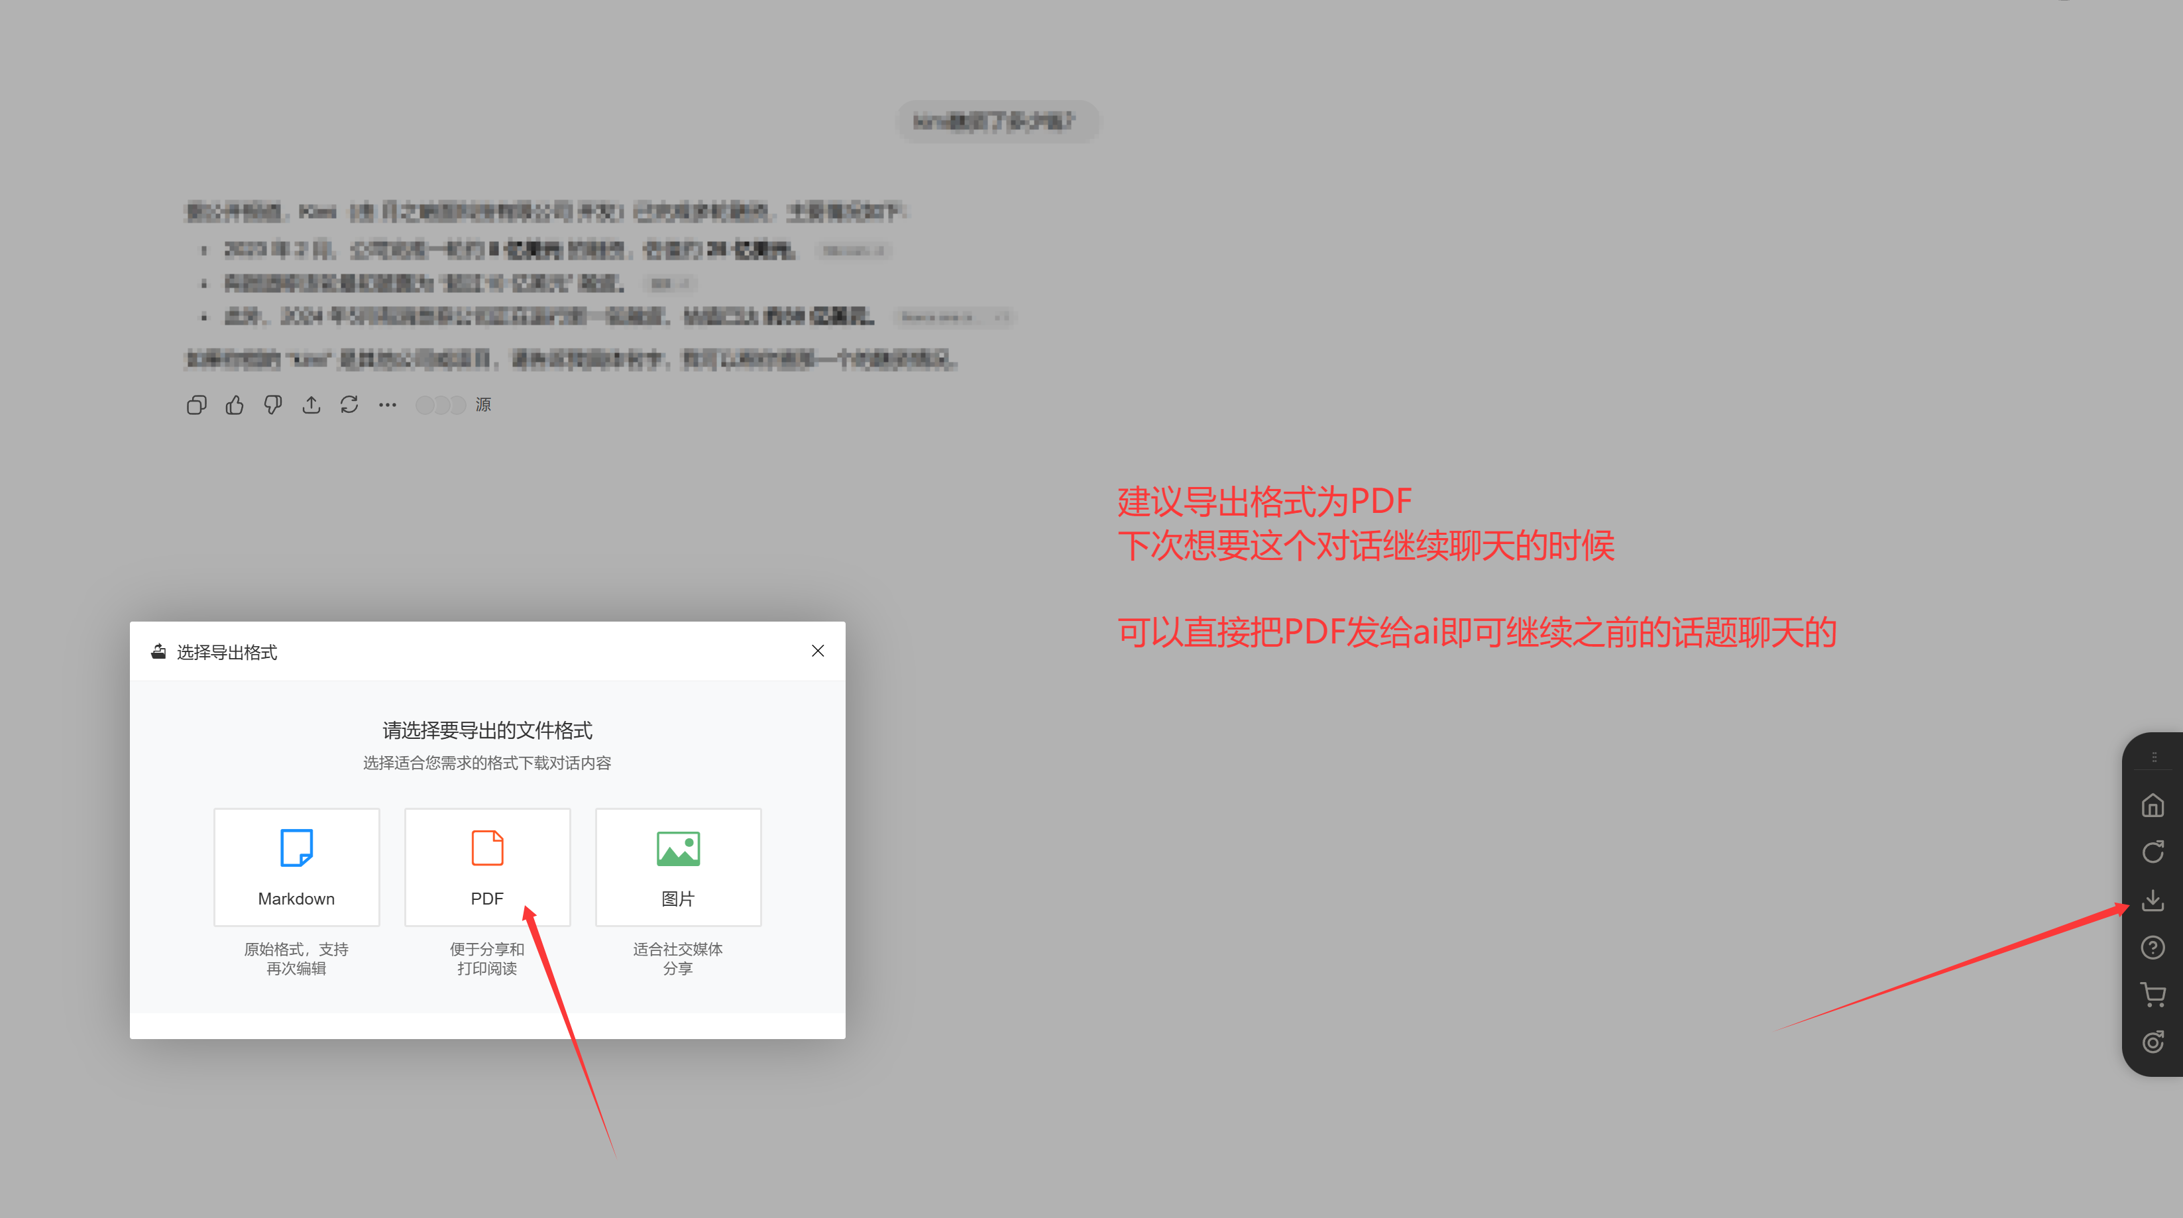Close the 选择导出格式 dialog
Screen dimensions: 2183x1218
(x=818, y=651)
